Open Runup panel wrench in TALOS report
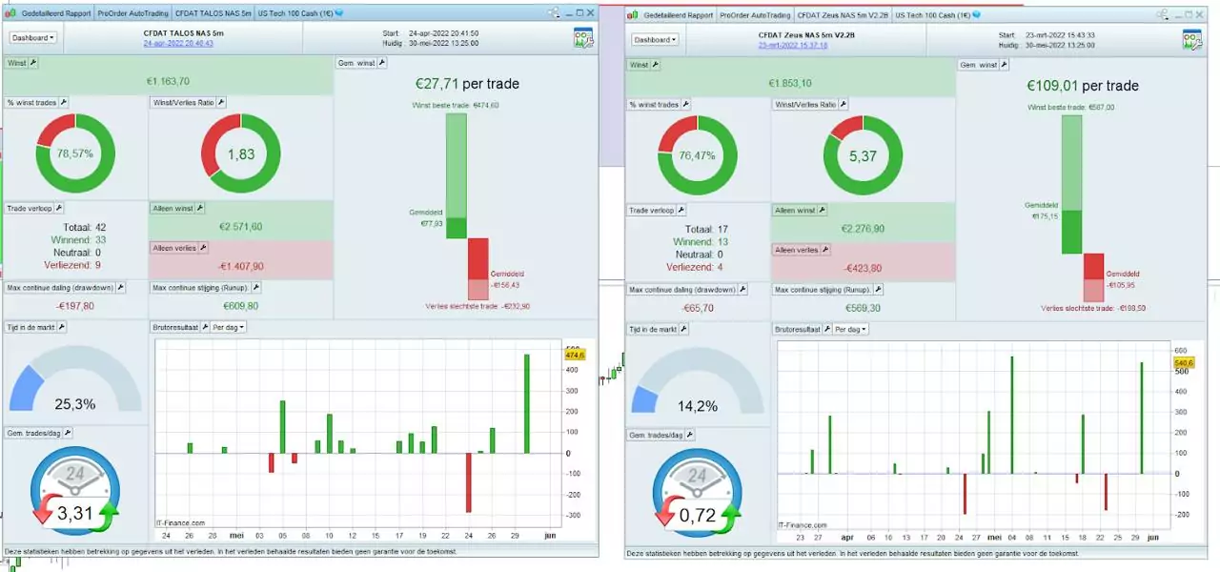1220x572 pixels. tap(255, 287)
